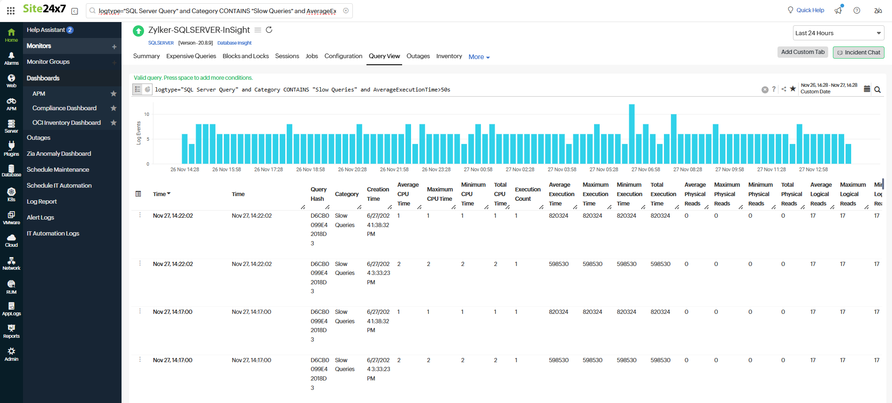
Task: Go to Home in the left rail
Action: point(11,35)
